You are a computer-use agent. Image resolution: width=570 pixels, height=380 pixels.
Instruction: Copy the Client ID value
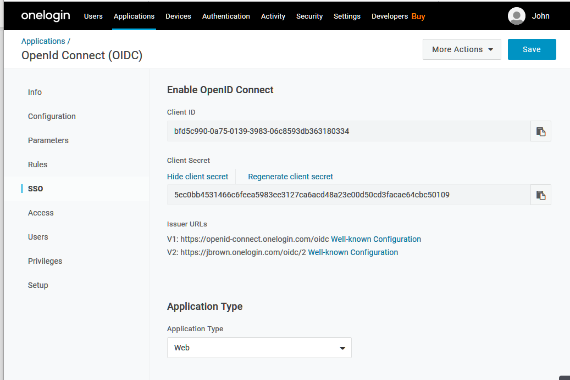[540, 131]
